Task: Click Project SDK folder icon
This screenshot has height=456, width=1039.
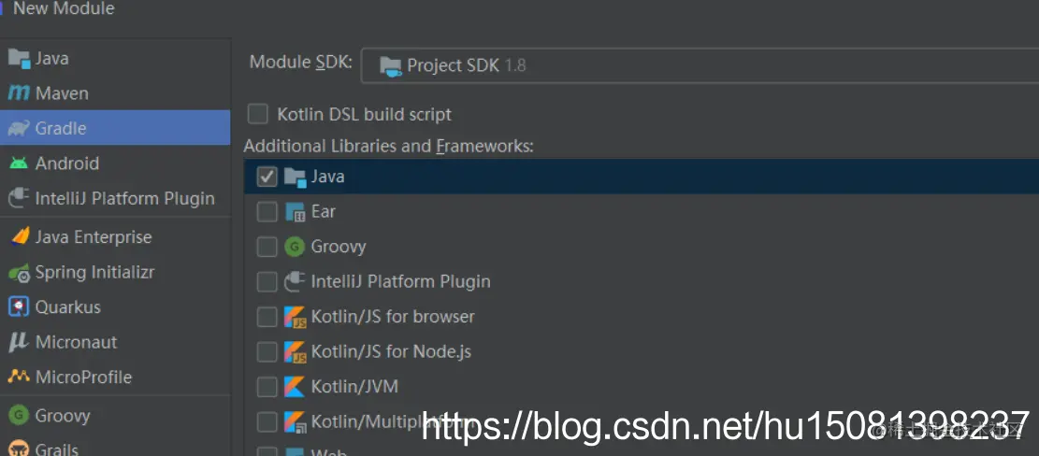Action: tap(390, 66)
